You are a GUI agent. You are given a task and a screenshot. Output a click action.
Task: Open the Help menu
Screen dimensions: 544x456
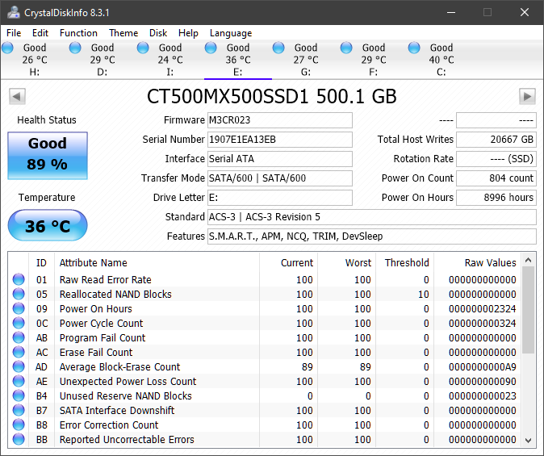pyautogui.click(x=188, y=33)
